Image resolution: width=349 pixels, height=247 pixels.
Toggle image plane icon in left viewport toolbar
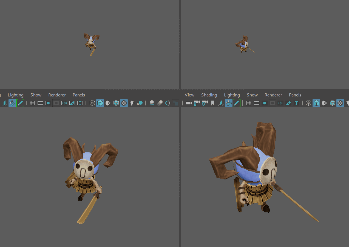coord(4,103)
